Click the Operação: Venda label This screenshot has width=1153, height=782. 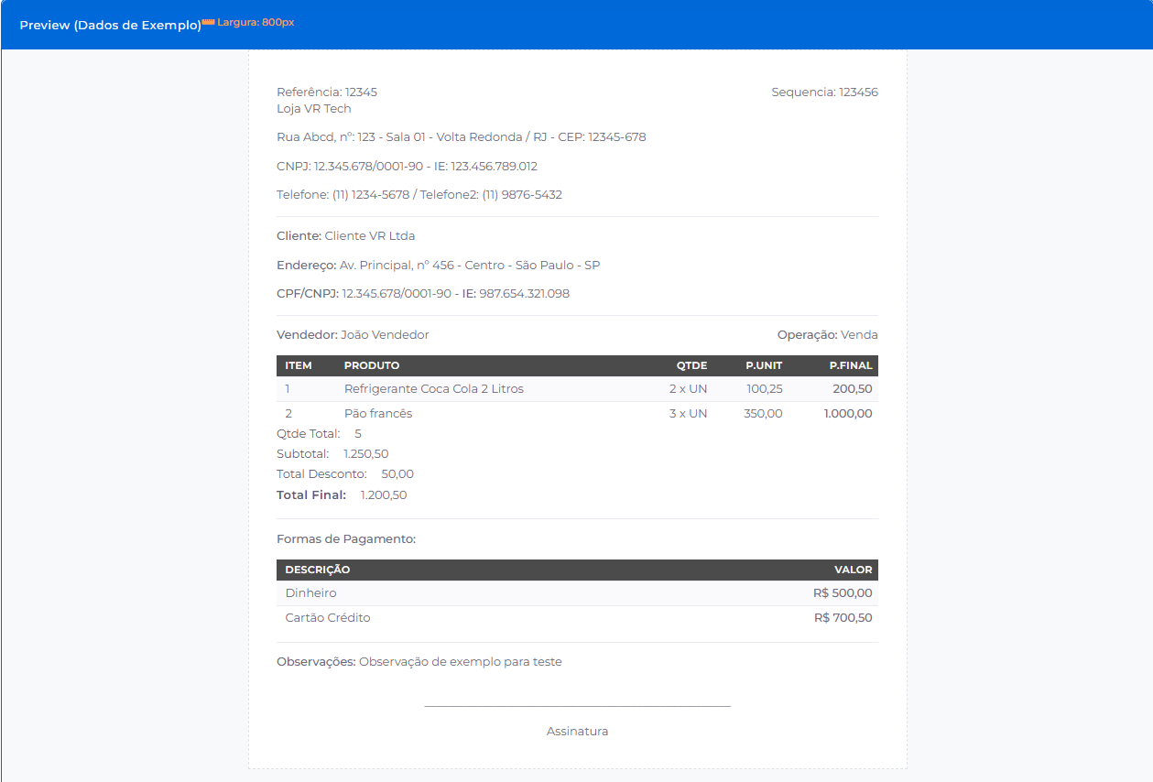[x=827, y=335]
